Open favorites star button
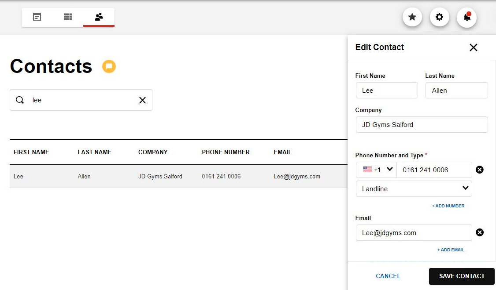 point(412,17)
